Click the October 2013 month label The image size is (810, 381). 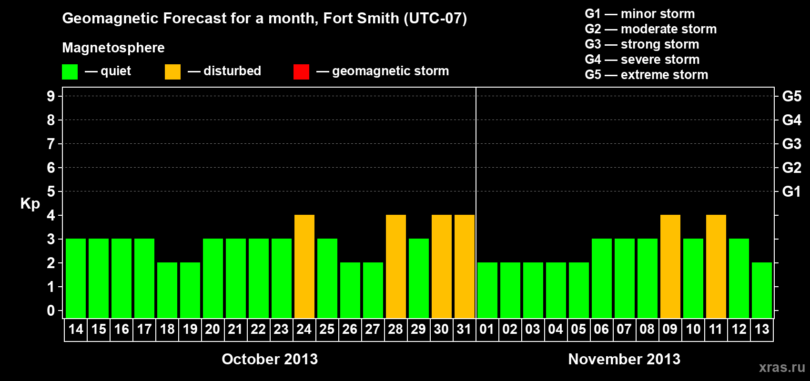[270, 359]
